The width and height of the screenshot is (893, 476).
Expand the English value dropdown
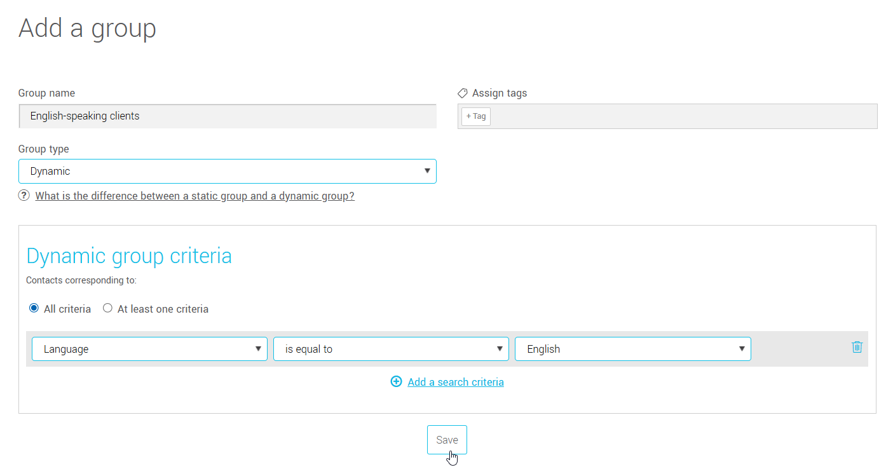pyautogui.click(x=632, y=349)
